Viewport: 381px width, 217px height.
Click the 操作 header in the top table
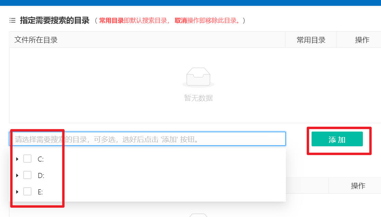pos(362,40)
